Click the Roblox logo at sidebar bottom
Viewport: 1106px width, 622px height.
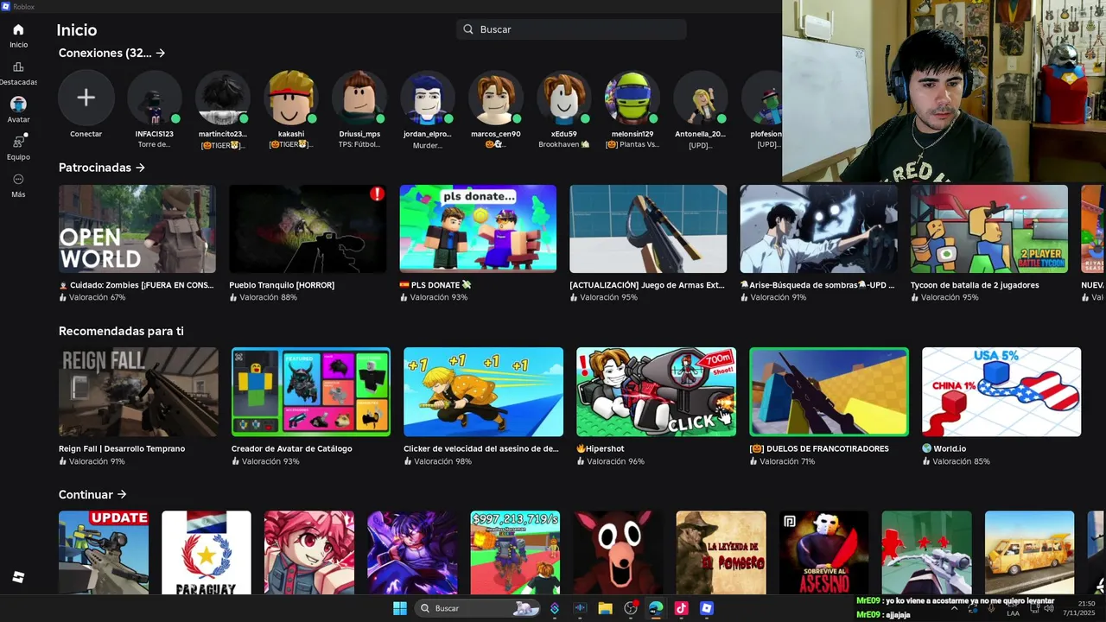coord(18,577)
